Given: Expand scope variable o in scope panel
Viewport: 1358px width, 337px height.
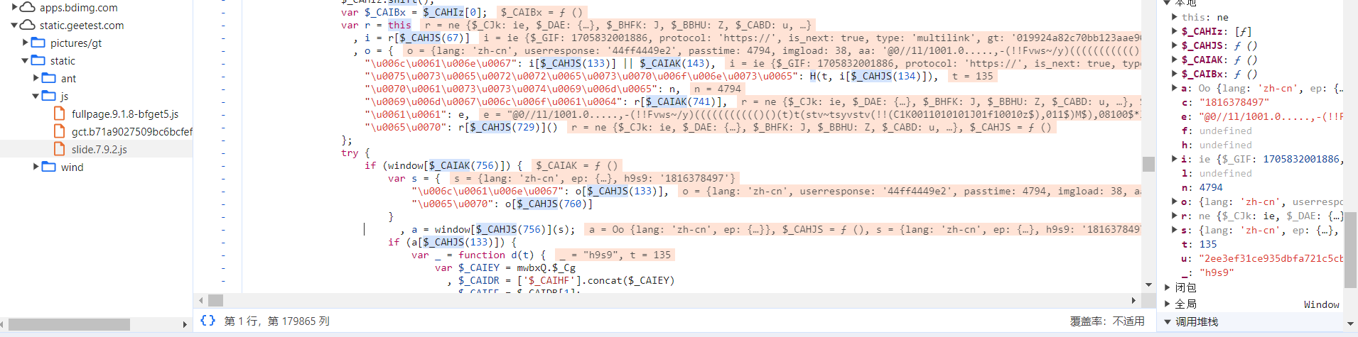Looking at the screenshot, I should pyautogui.click(x=1175, y=201).
